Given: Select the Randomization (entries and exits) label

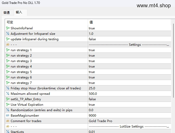Looking at the screenshot, I should [x=41, y=110].
